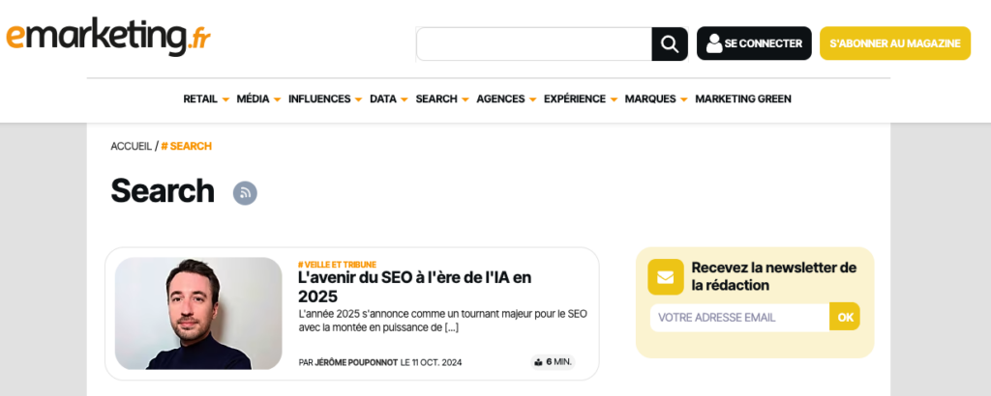Click the newsletter envelope icon
Screen dimensions: 991x396
point(665,277)
